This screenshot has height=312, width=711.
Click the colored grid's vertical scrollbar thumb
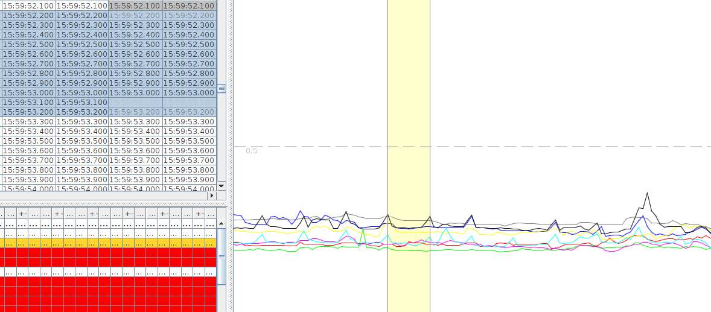(221, 256)
